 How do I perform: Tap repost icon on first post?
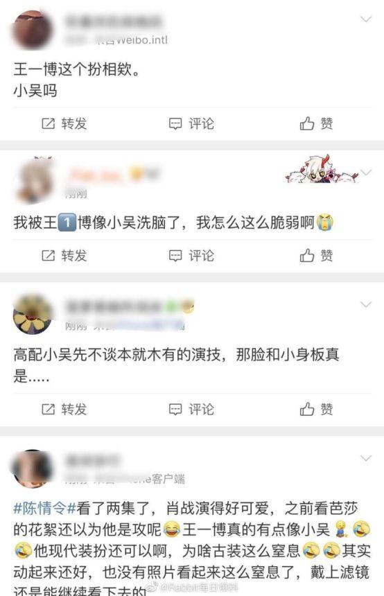49,123
